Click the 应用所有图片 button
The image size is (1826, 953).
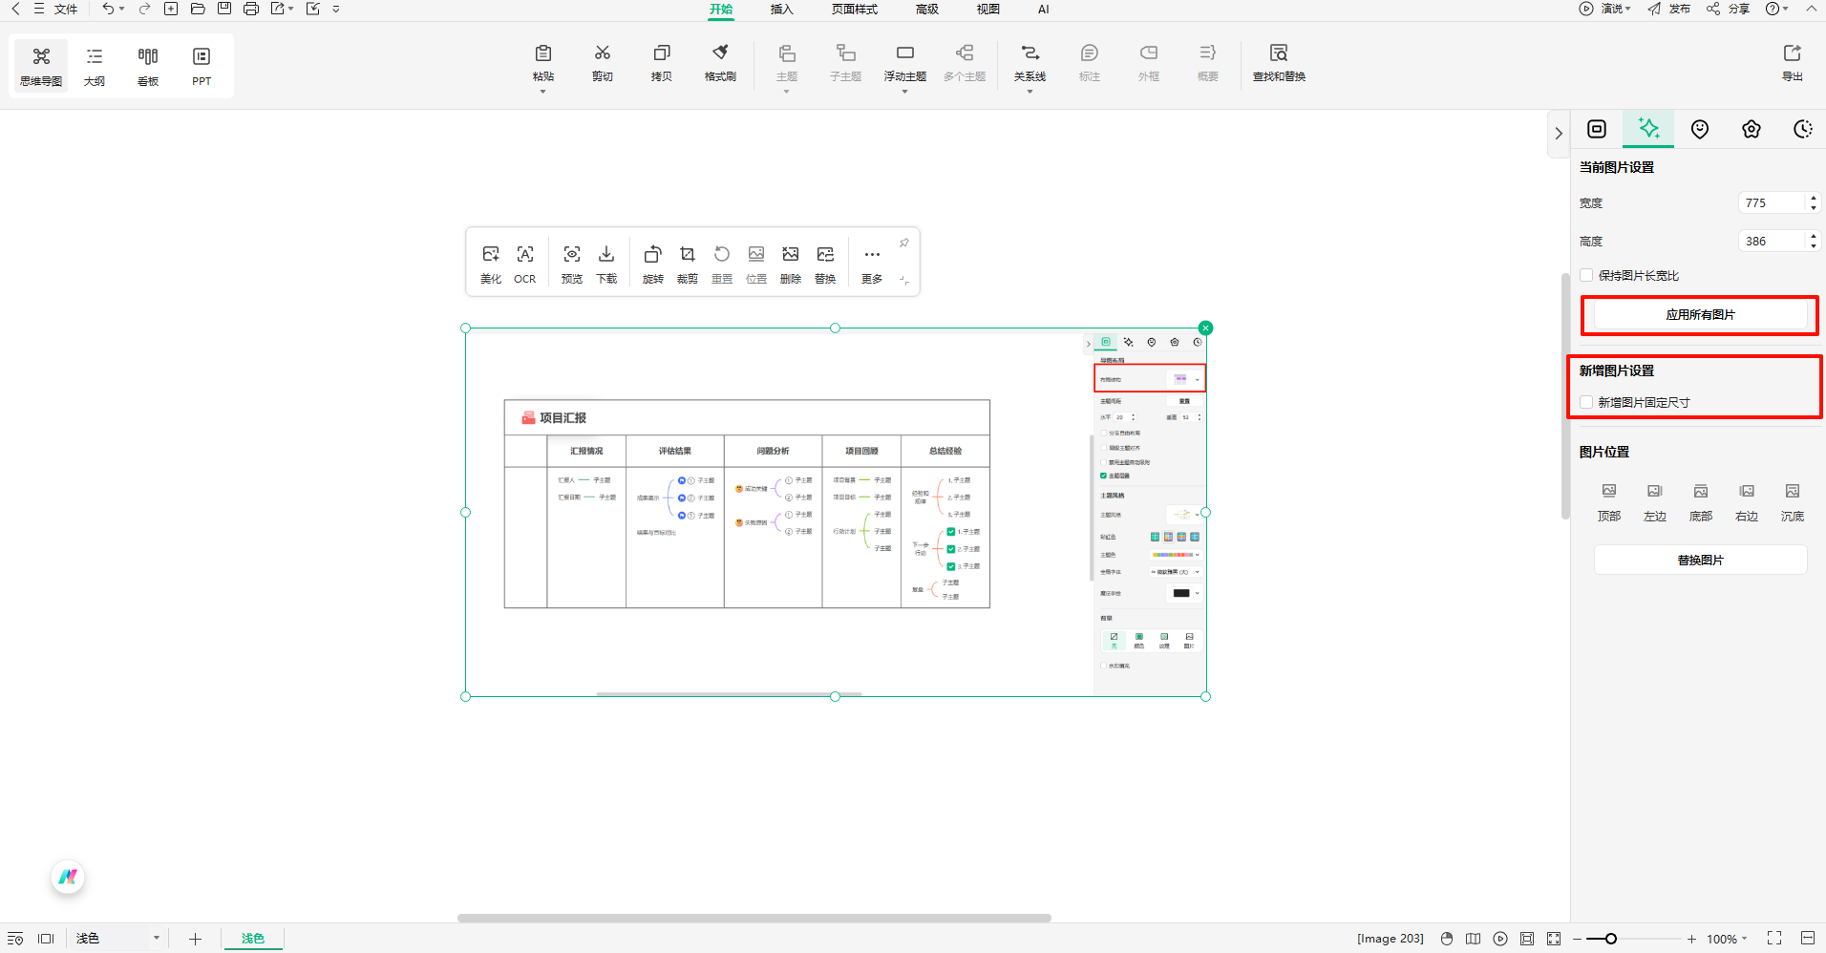pos(1701,315)
